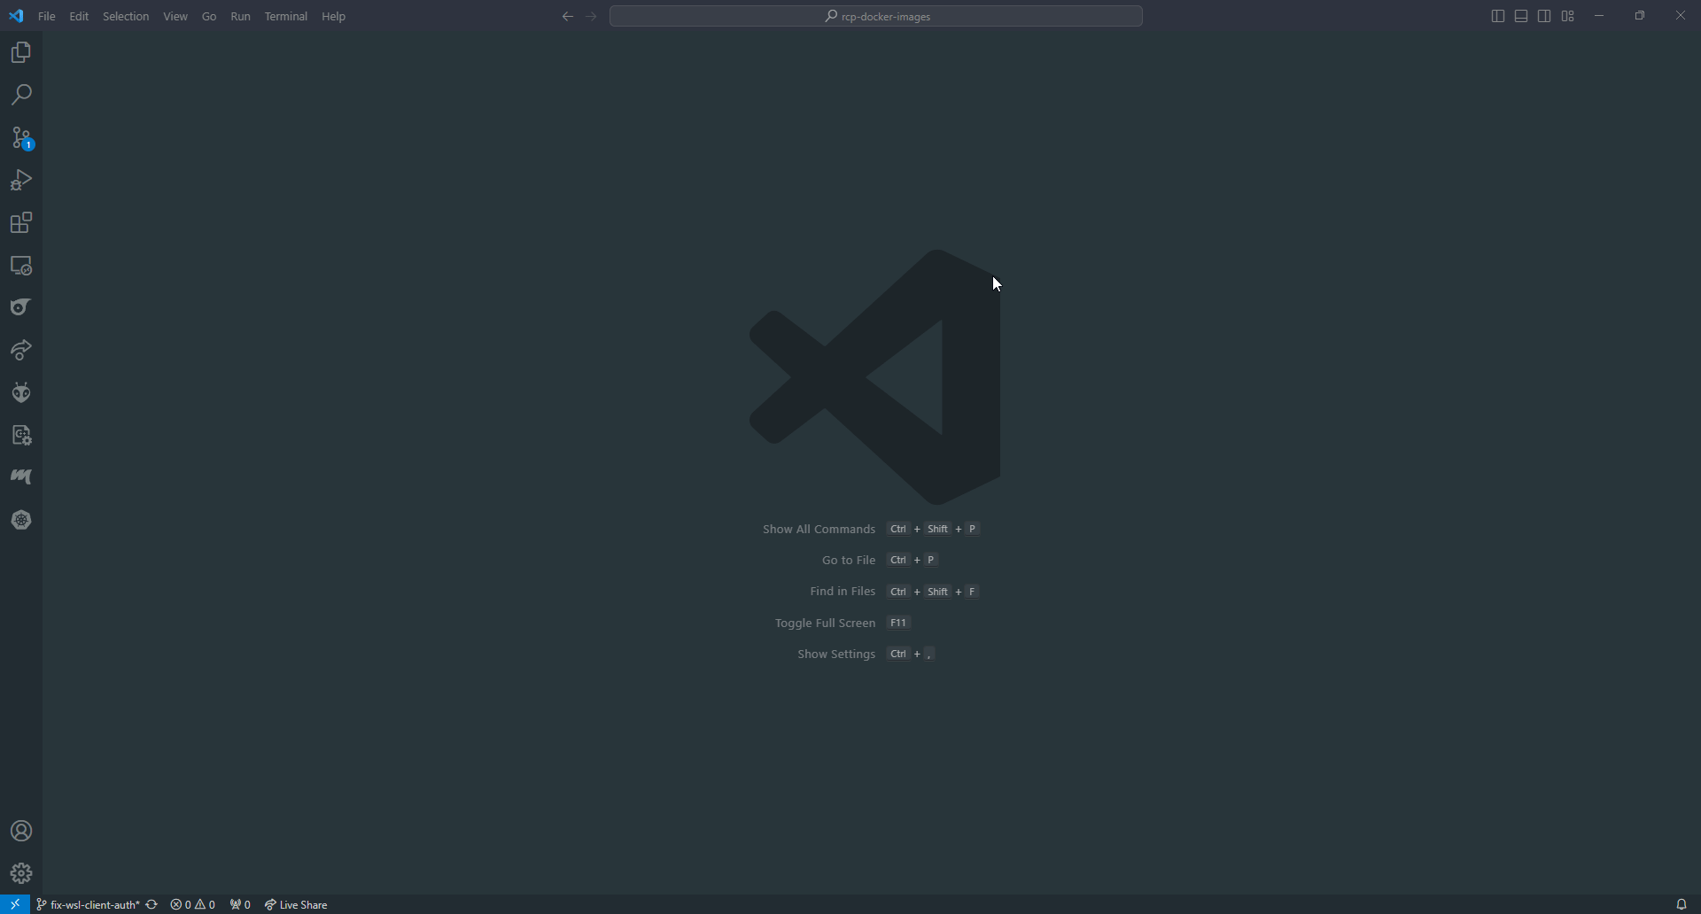Open the Run and Debug view
Screen dimensions: 1701x914
pyautogui.click(x=21, y=180)
